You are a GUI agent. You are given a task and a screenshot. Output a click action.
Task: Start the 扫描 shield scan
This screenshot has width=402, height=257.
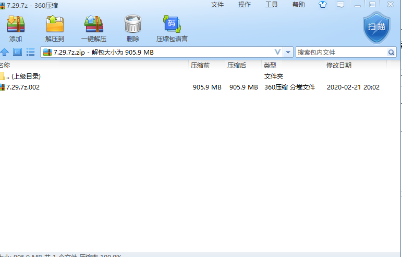coord(376,28)
